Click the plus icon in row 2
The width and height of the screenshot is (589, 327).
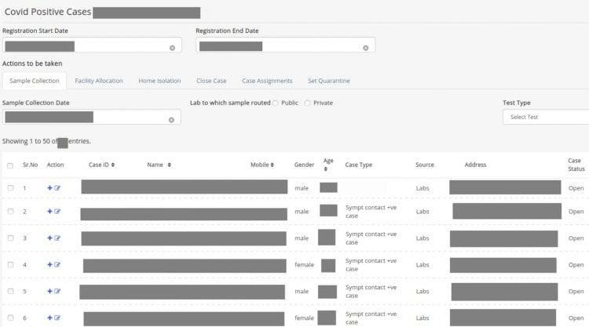tap(49, 211)
